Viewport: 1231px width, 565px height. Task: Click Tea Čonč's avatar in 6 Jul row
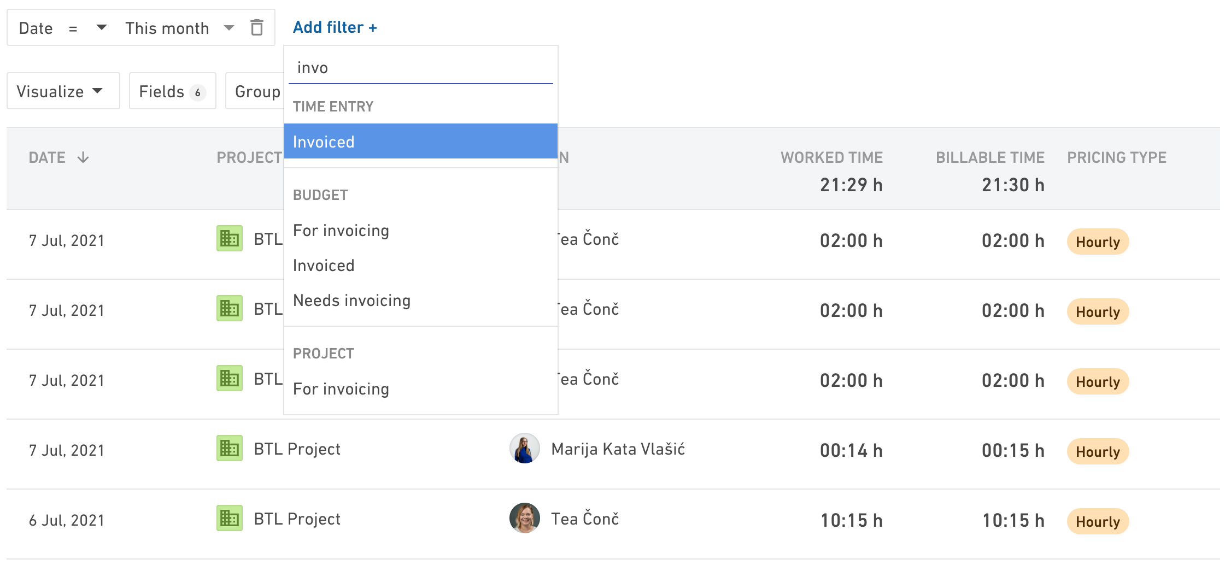click(524, 519)
